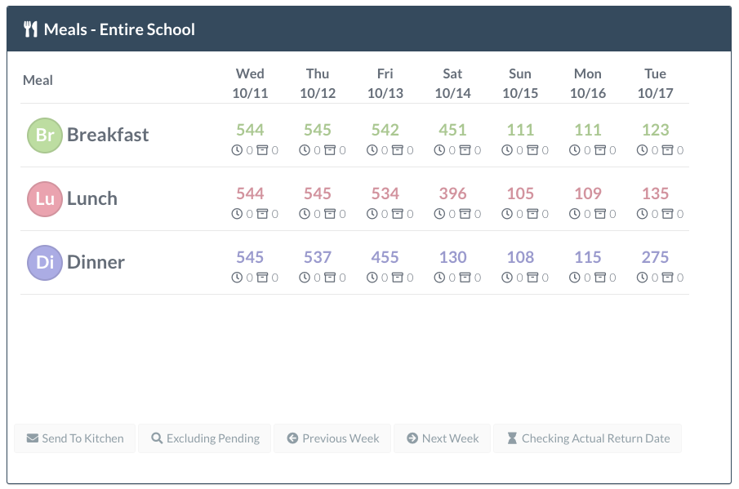Select the Dinner meal label

click(96, 262)
